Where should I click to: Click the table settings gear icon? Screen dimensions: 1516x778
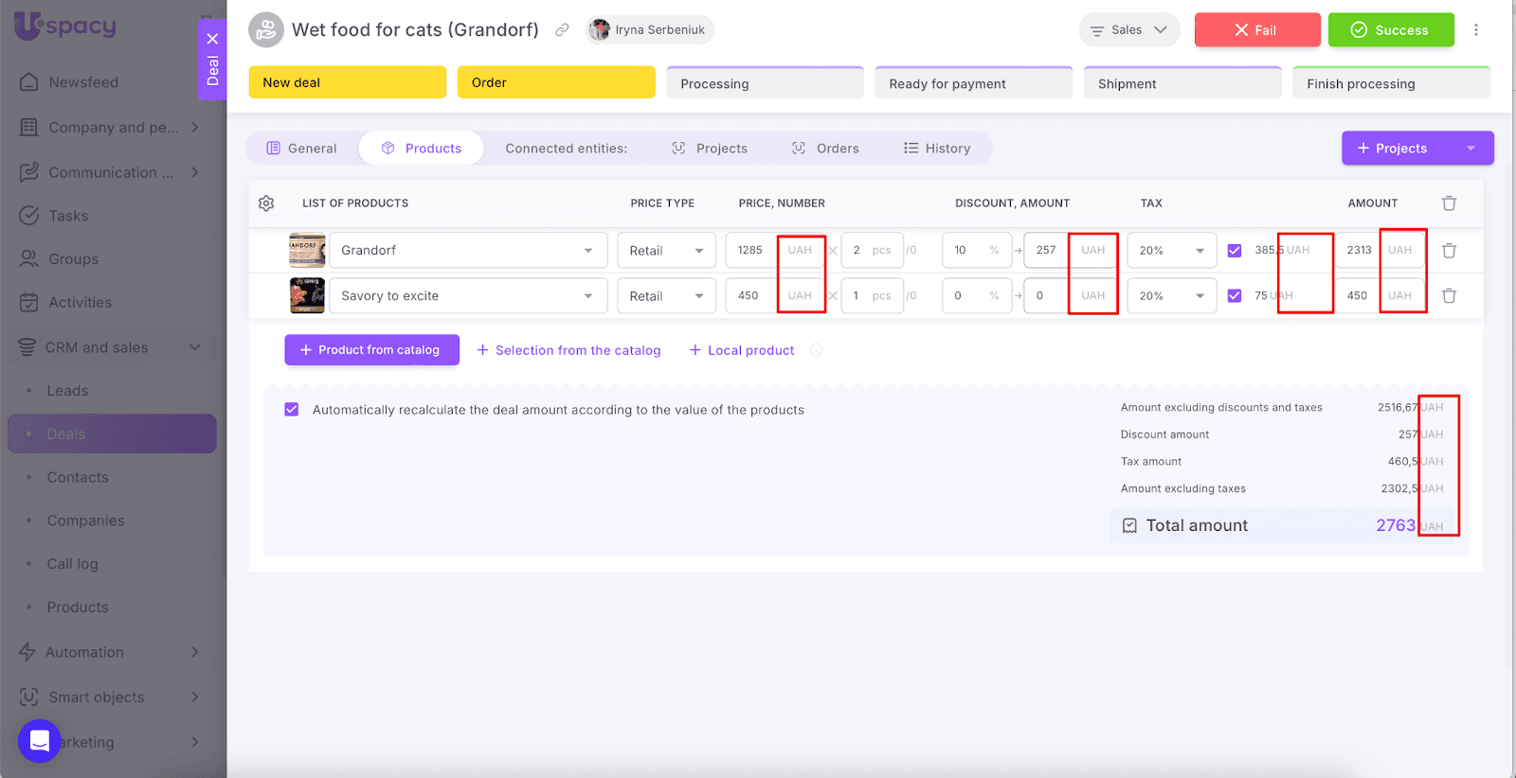point(266,203)
